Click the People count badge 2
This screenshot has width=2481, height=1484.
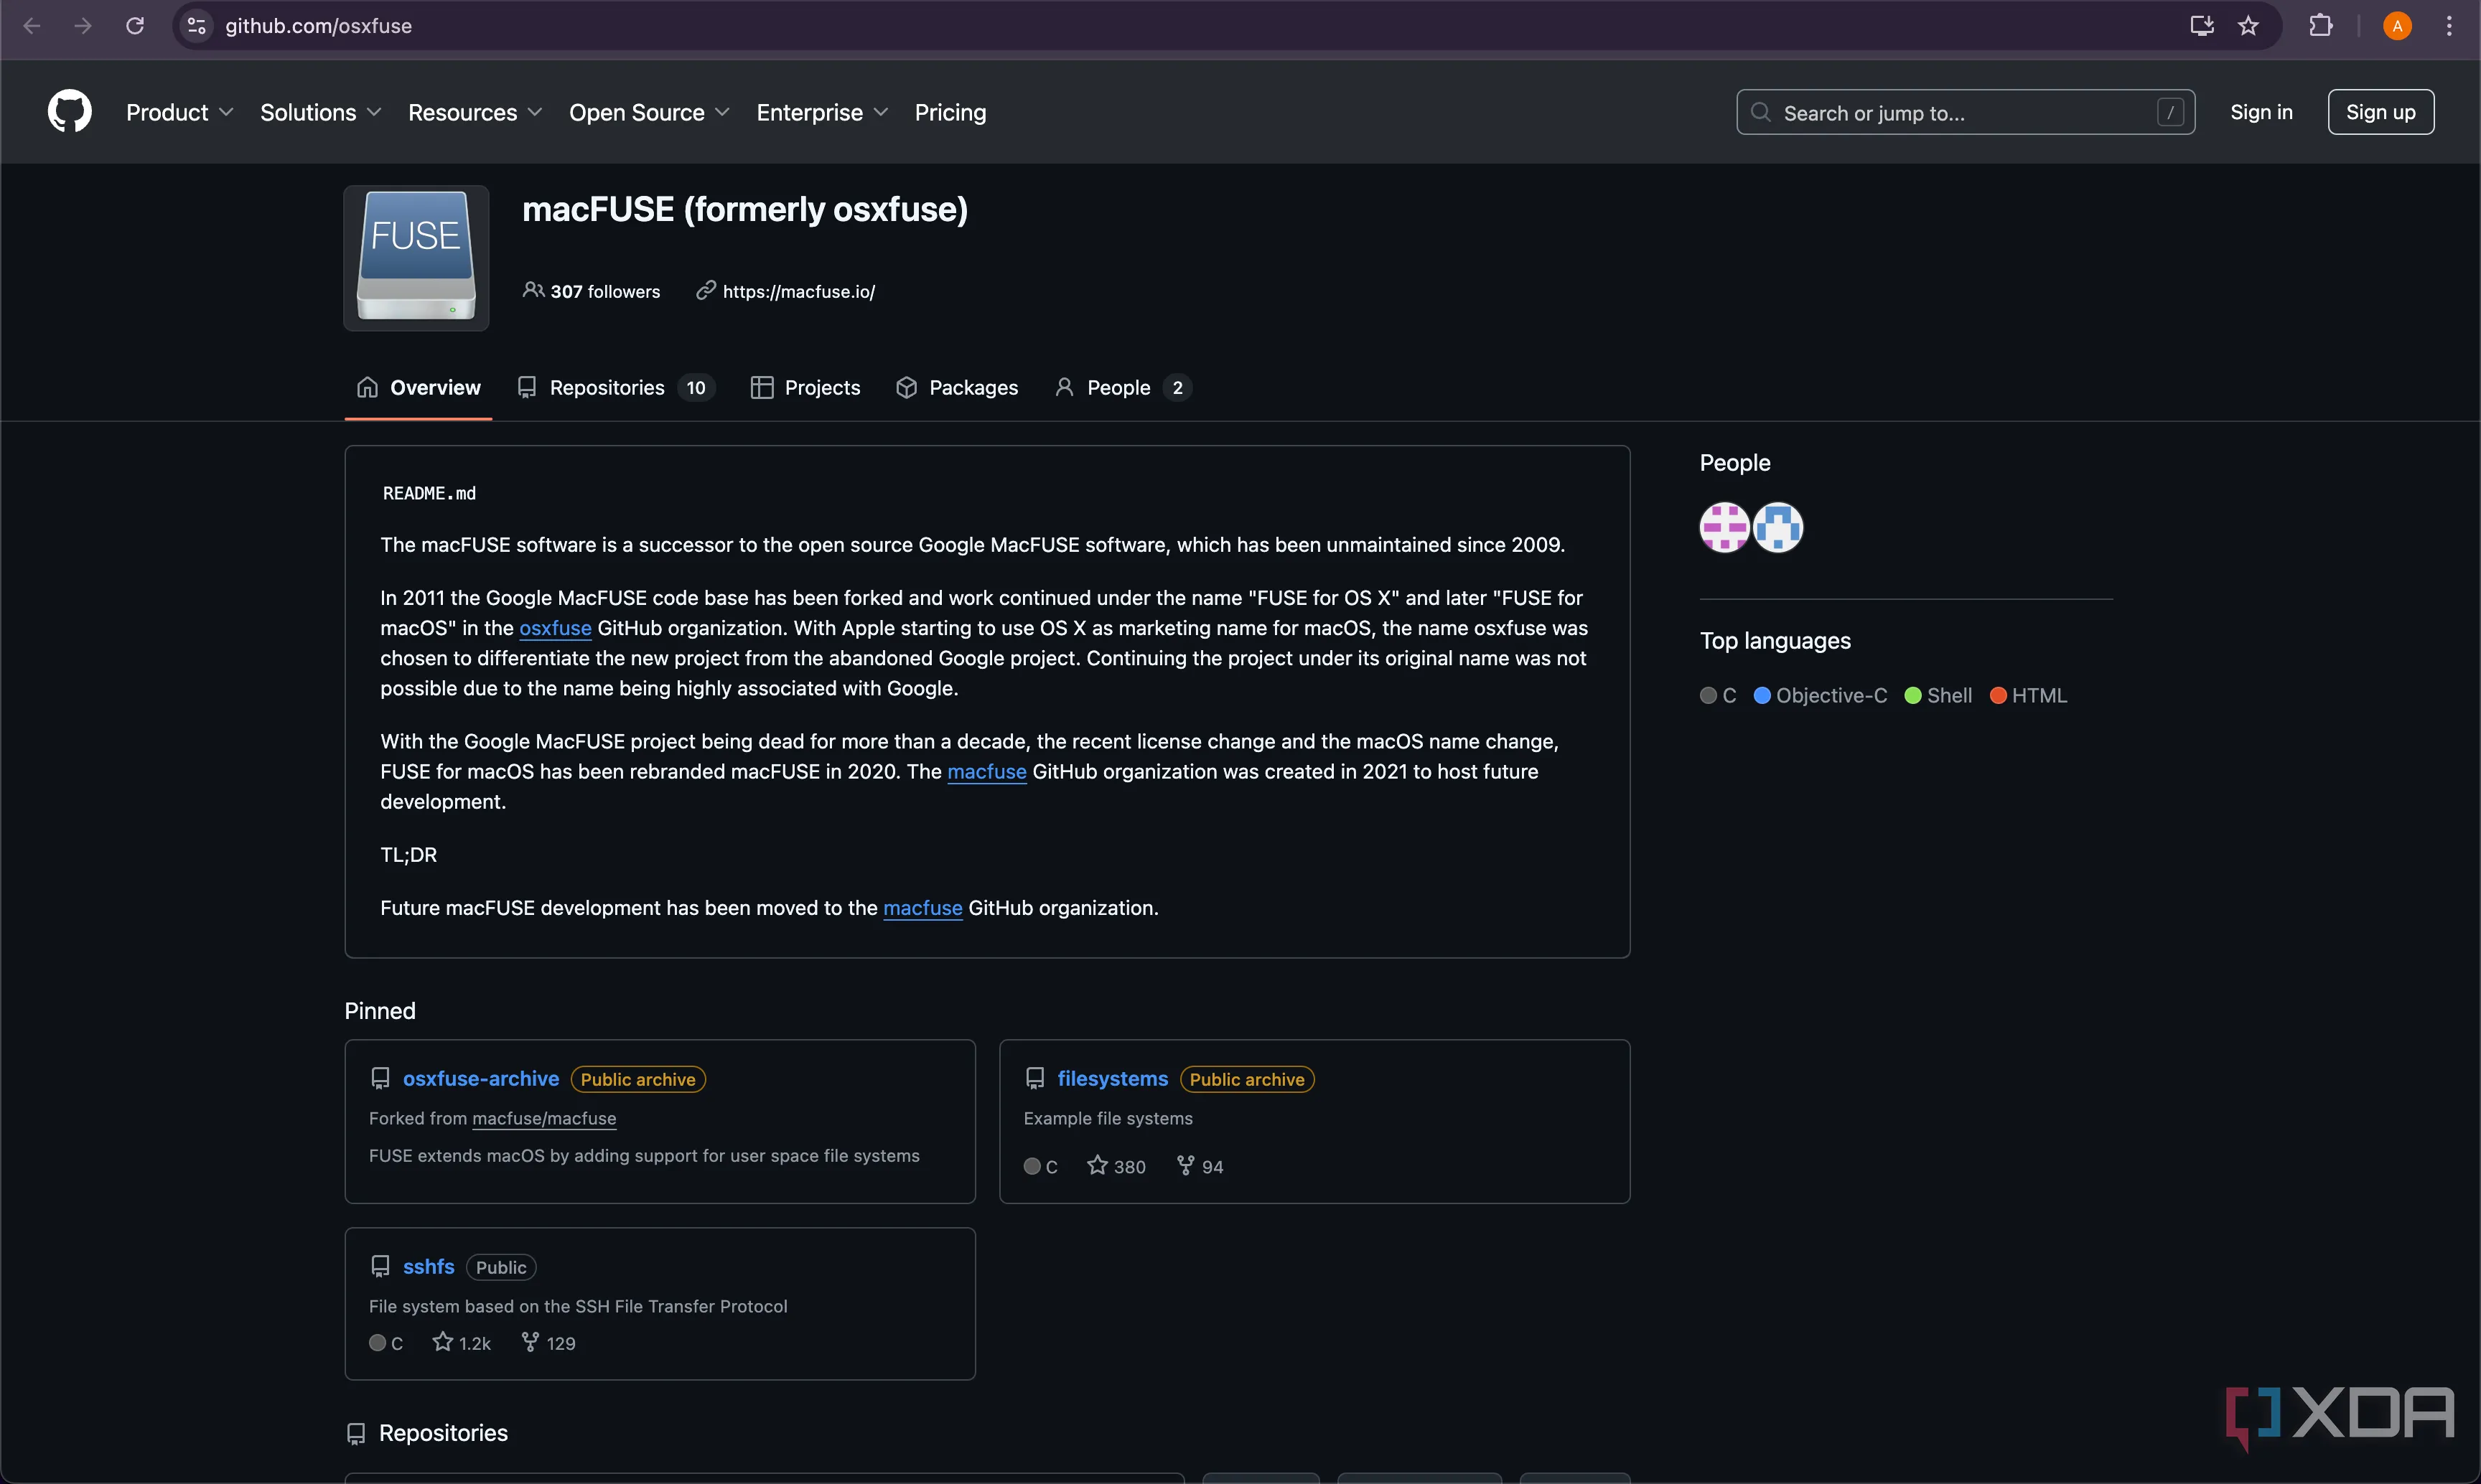[x=1177, y=387]
